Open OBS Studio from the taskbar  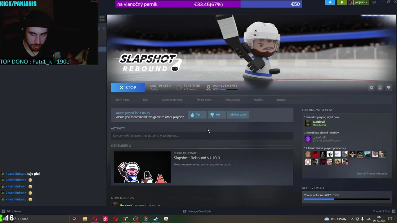136,219
